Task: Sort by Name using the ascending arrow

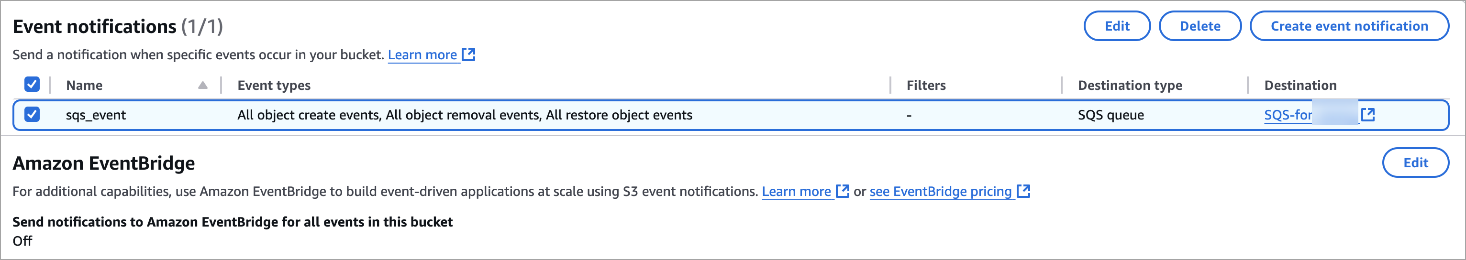Action: click(x=202, y=86)
